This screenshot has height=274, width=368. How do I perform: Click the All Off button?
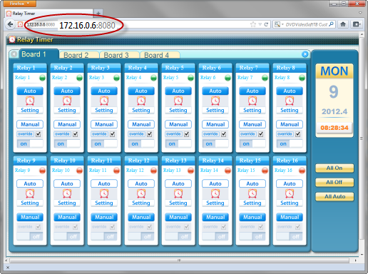(334, 183)
